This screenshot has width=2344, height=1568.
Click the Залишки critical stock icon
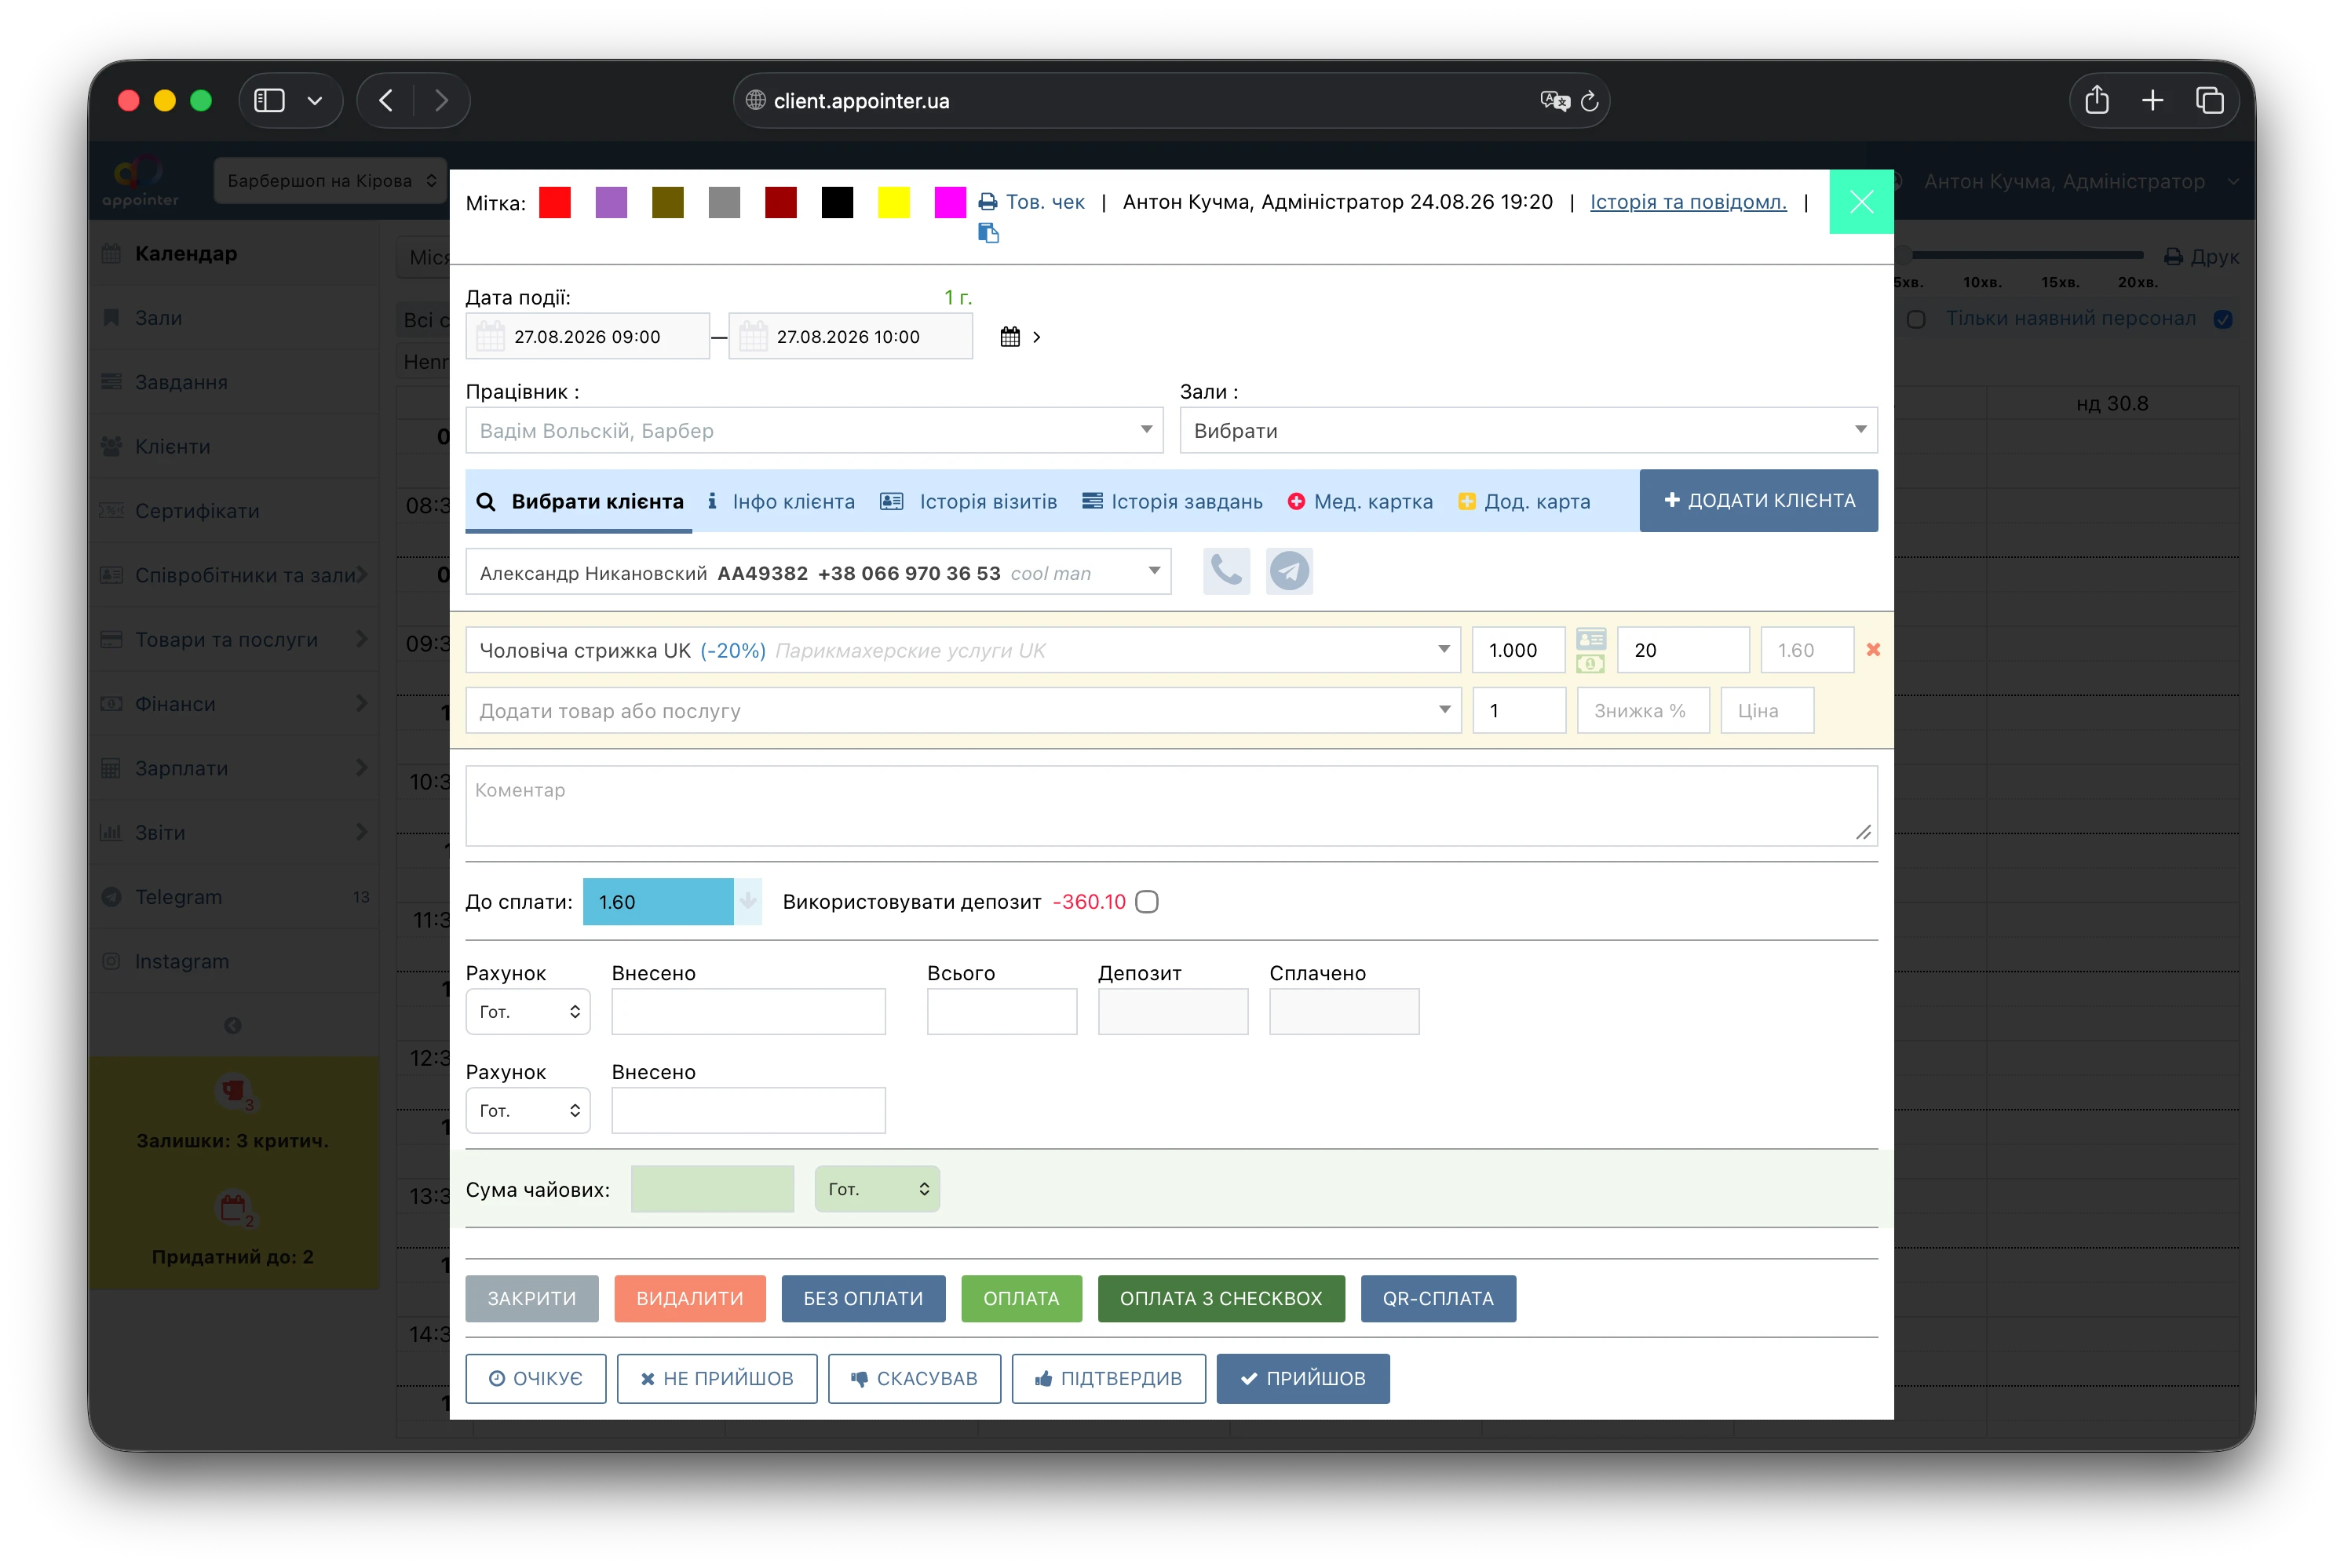pos(234,1092)
